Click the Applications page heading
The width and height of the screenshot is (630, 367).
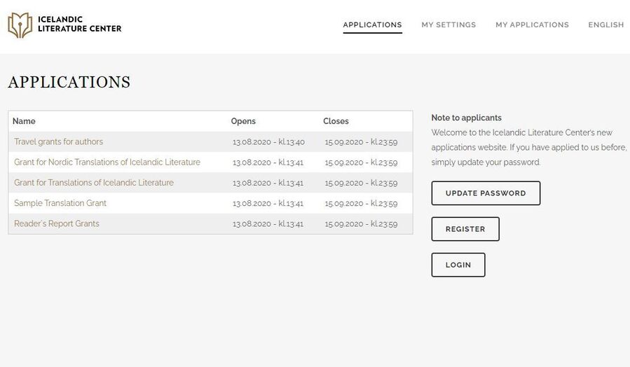69,82
